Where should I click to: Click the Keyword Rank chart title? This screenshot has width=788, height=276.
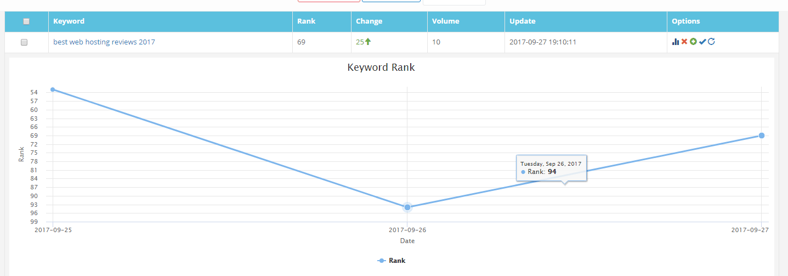[381, 67]
